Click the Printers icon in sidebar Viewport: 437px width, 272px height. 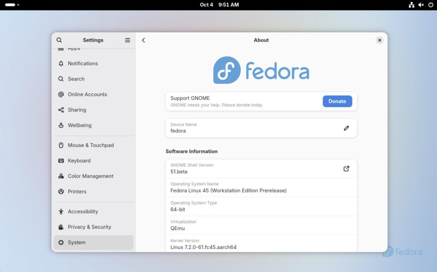(x=61, y=192)
